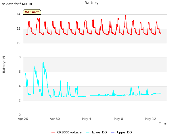Click the Apr 26 x-axis label
This screenshot has width=184, height=138.
coord(23,119)
